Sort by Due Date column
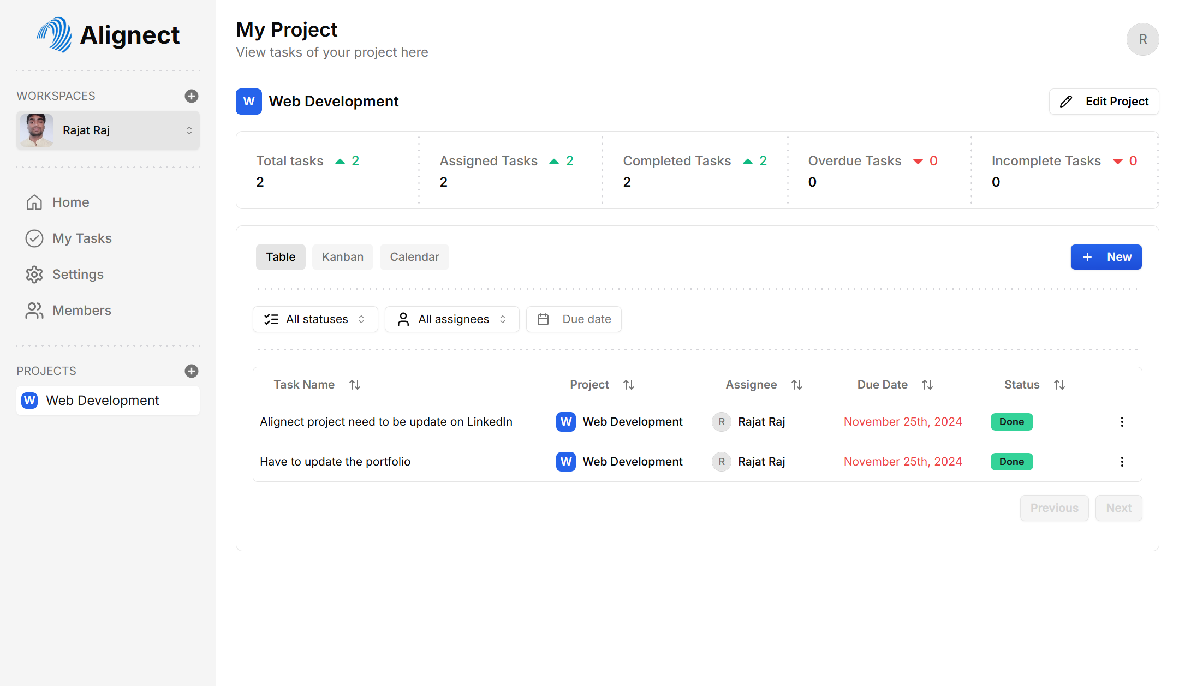 click(895, 385)
